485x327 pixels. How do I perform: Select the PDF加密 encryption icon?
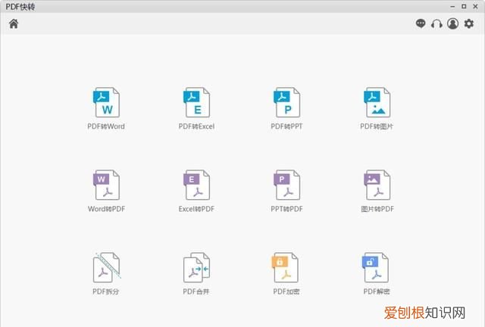285,267
